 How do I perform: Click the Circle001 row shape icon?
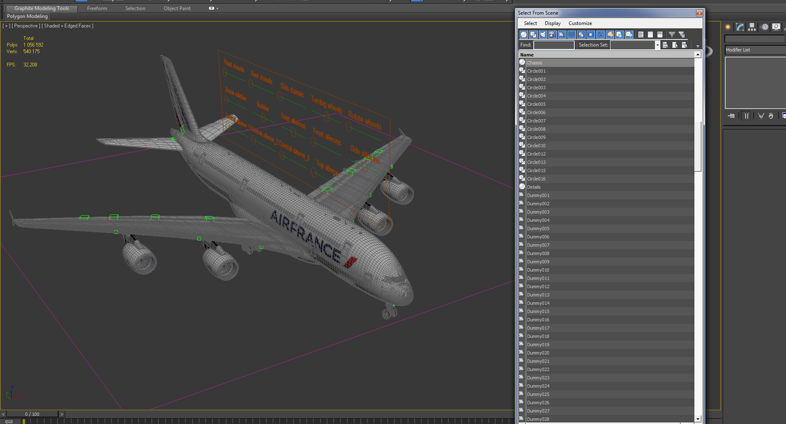coord(522,70)
